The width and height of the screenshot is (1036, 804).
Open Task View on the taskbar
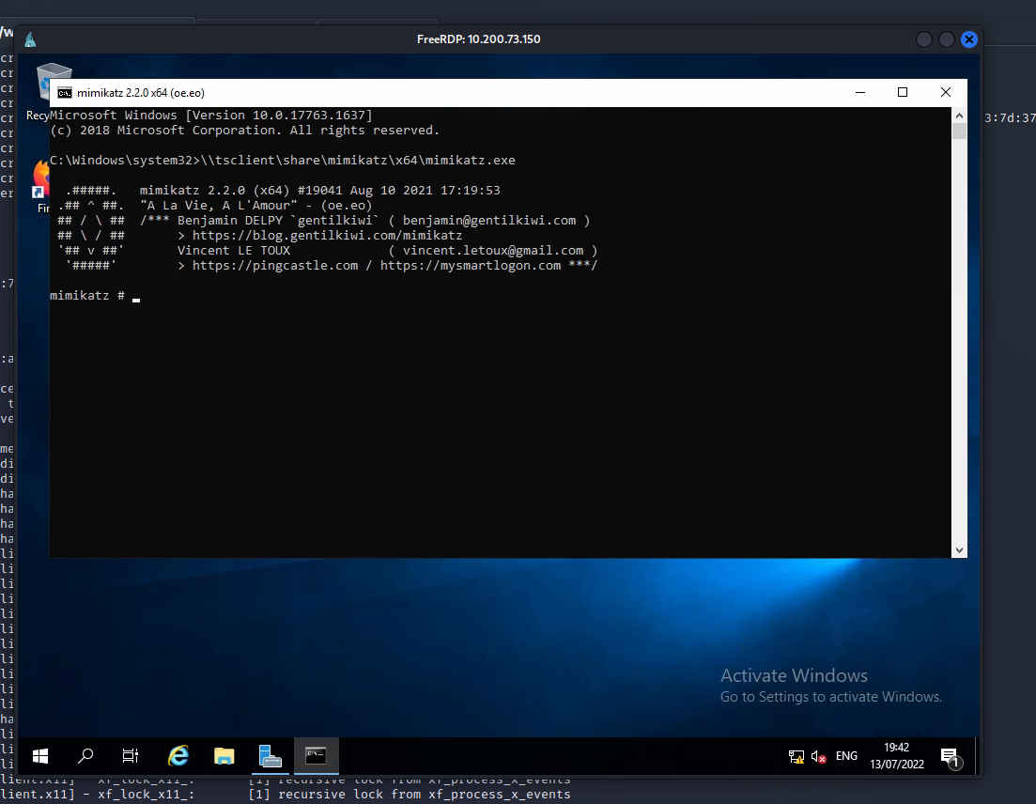pyautogui.click(x=131, y=756)
